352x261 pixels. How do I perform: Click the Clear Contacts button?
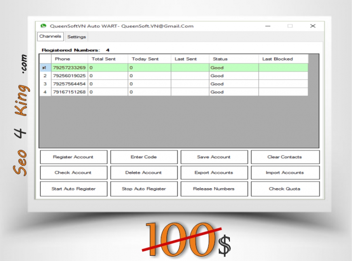pos(285,157)
